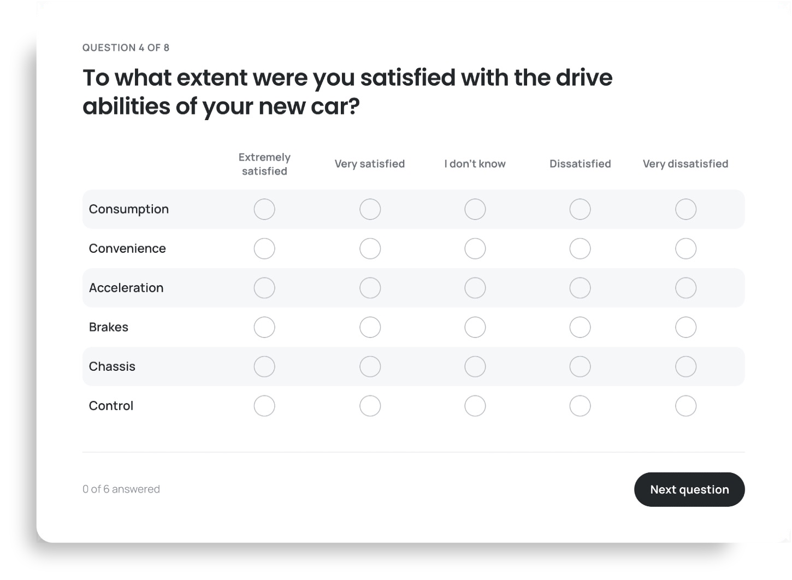Select I don't know for Acceleration
This screenshot has height=580, width=792.
click(475, 288)
